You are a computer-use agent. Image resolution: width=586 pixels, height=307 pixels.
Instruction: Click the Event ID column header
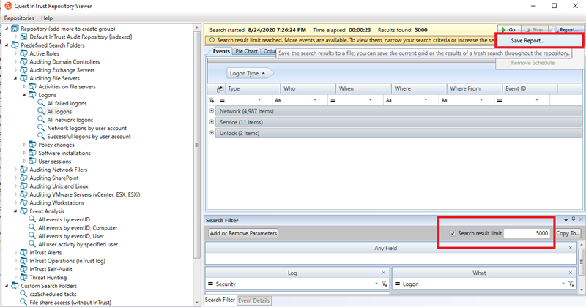(x=530, y=88)
